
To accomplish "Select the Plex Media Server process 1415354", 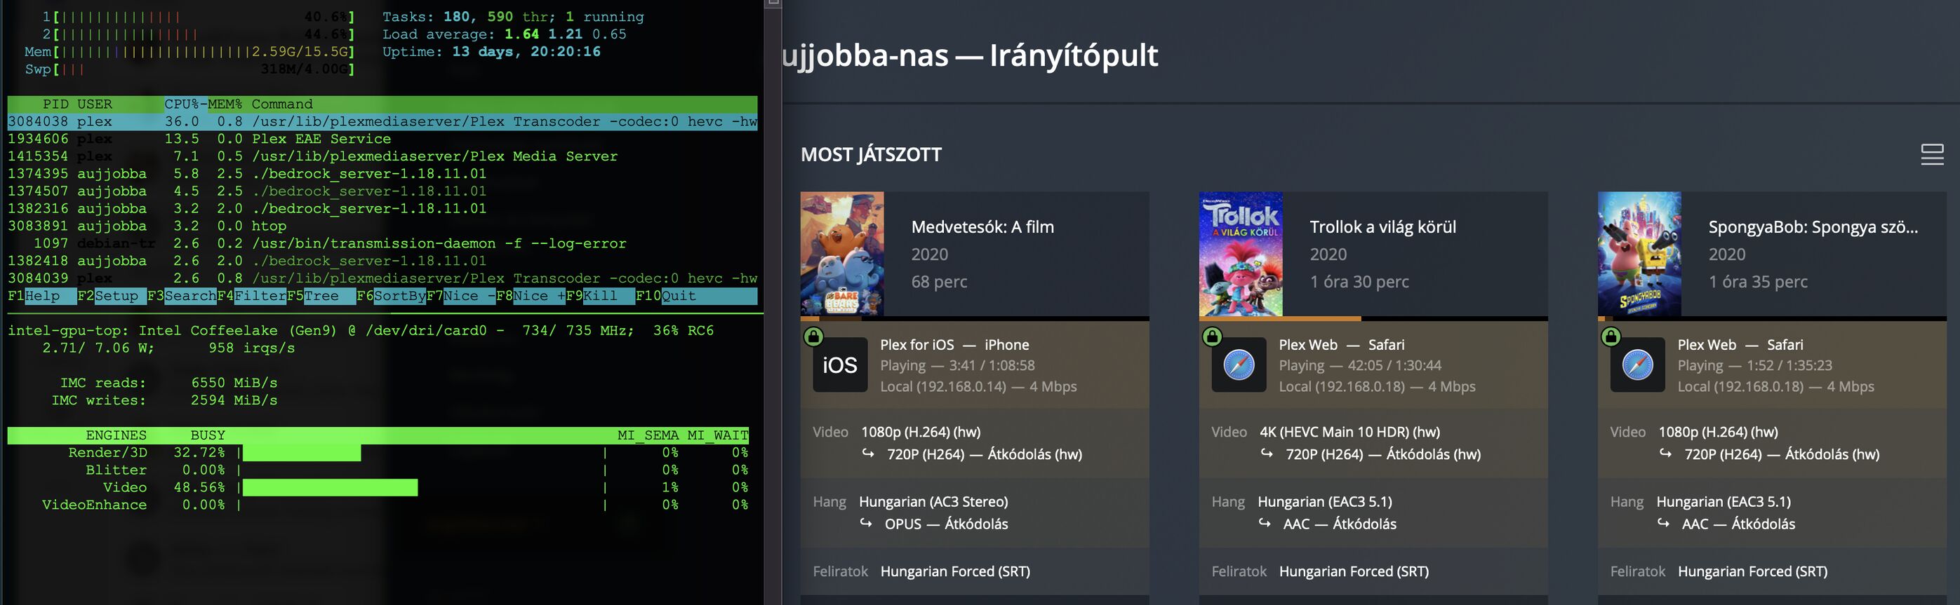I will pyautogui.click(x=382, y=156).
